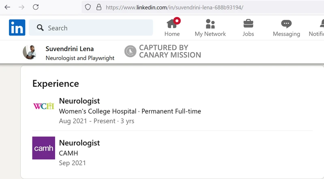Click the magnifier icon in Search box

pos(40,28)
